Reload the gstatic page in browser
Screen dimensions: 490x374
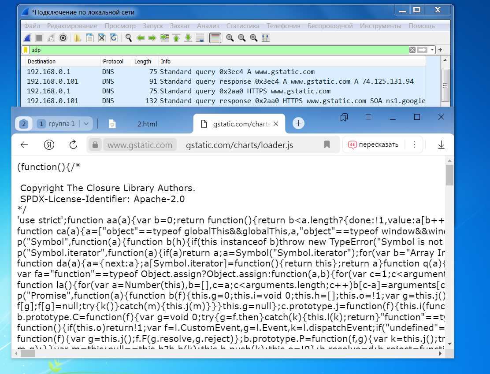[x=73, y=144]
